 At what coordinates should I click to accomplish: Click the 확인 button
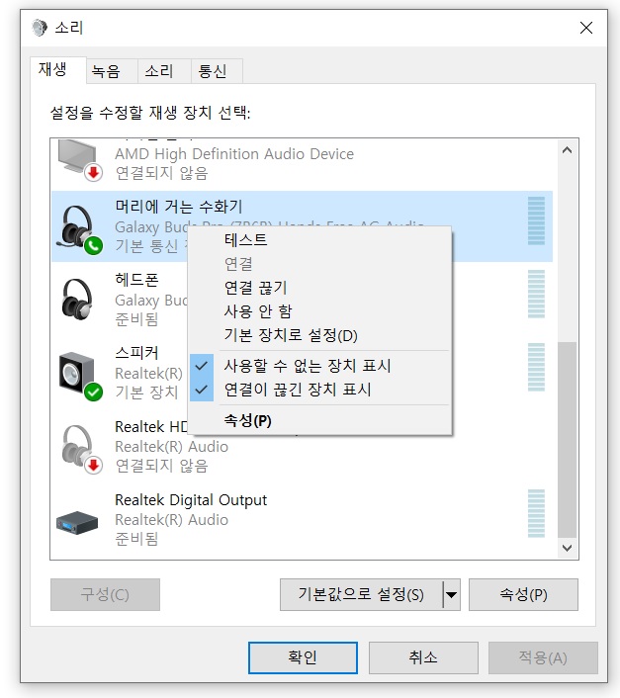(x=303, y=657)
